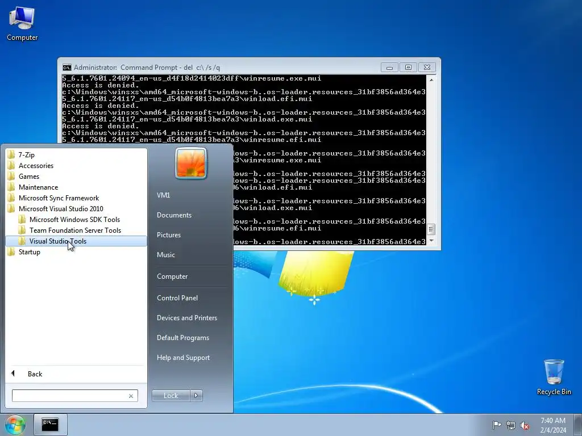Screen dimensions: 582x436
Task: Expand the shutdown options arrow next to Lock
Action: coord(196,396)
